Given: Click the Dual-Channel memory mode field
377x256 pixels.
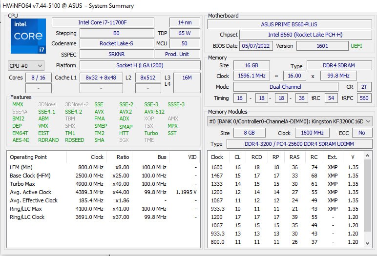Looking at the screenshot, I should coord(285,87).
